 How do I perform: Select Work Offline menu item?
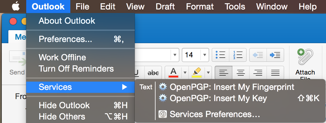62,57
